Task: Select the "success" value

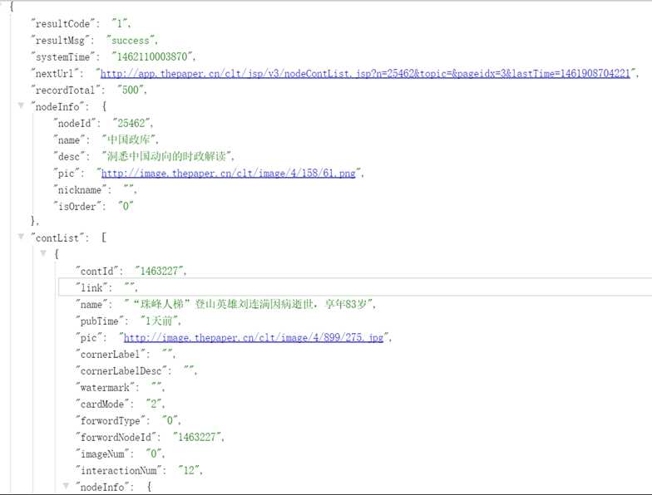Action: coord(130,40)
